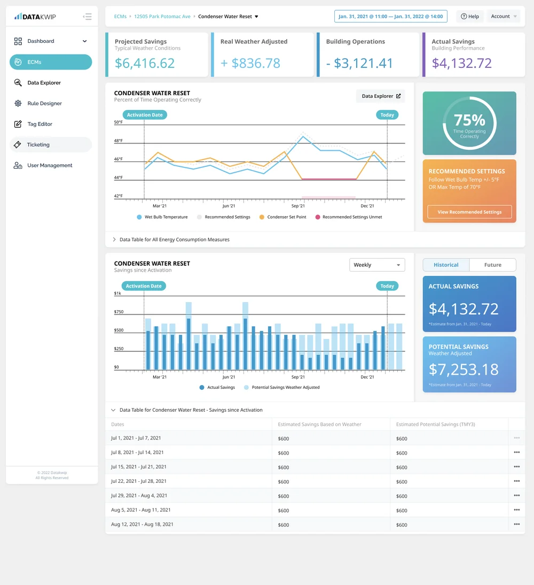
Task: Open options for Aug 12, 2021 row
Action: tap(516, 524)
